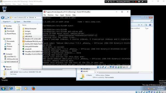Screen dimensions: 166x93
Task: Toggle preview pane icon in right Explorer window
Action: point(146,25)
